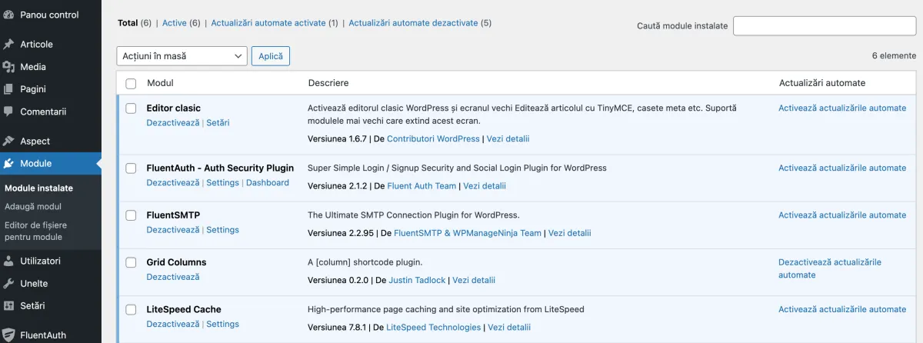
Task: Click the Articole pin icon
Action: click(x=8, y=44)
